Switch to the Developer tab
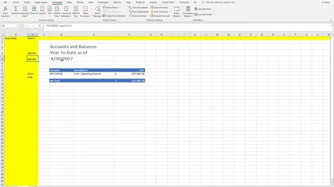334x187 pixels. point(103,2)
